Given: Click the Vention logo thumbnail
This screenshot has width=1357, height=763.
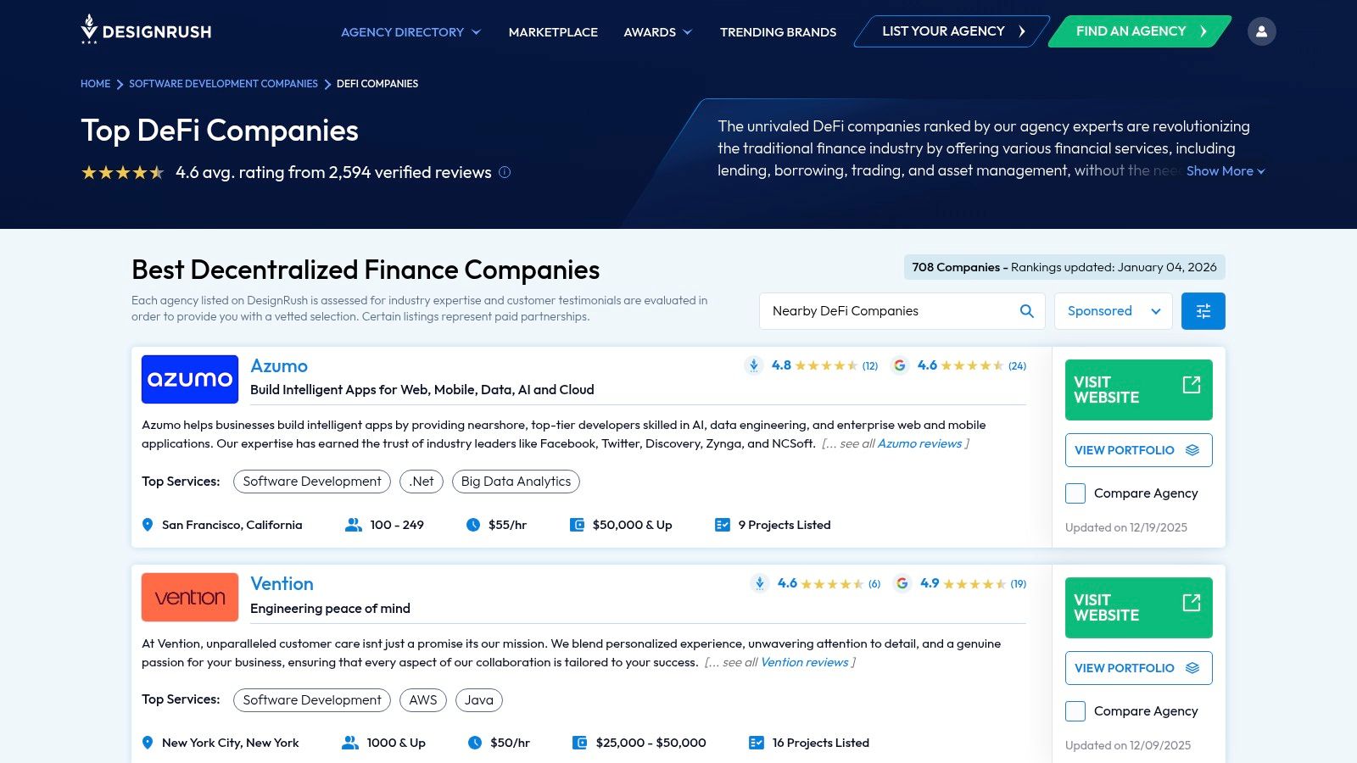Looking at the screenshot, I should [190, 597].
